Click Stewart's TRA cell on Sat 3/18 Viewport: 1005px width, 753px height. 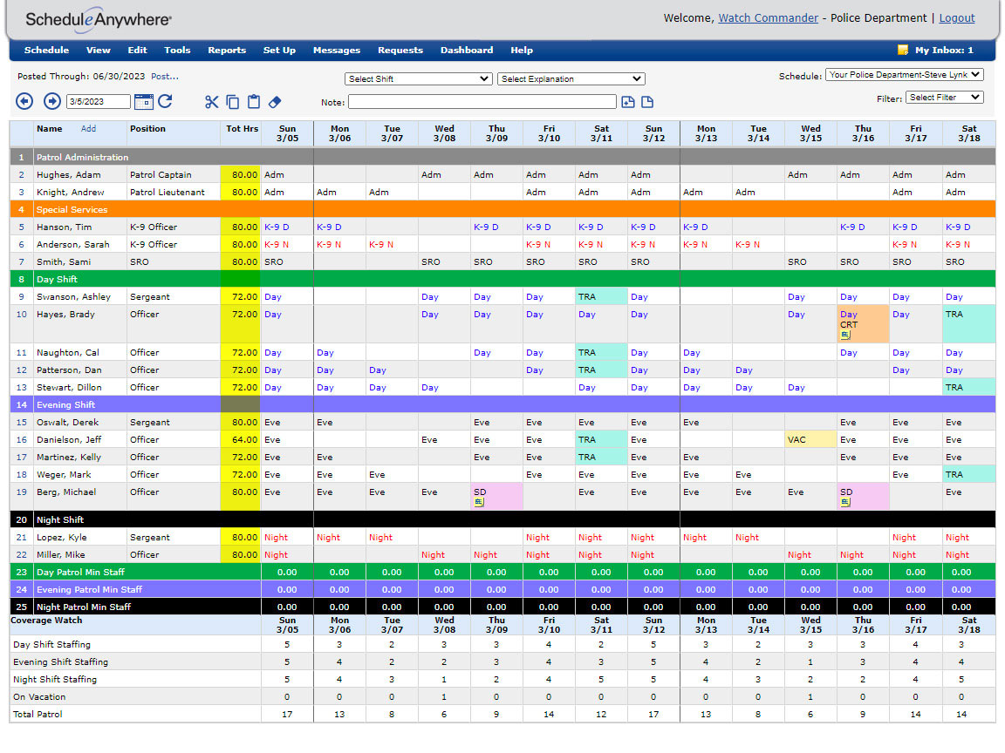(969, 387)
